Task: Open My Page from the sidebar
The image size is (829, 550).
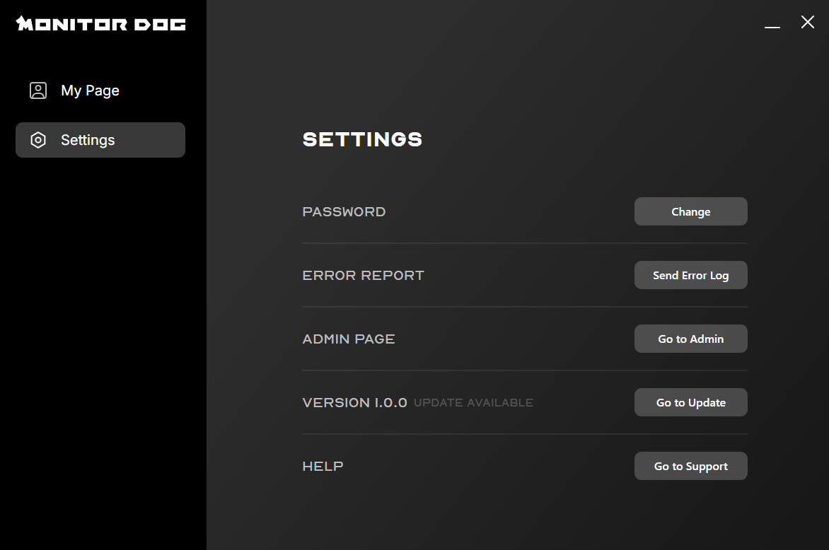Action: click(90, 90)
